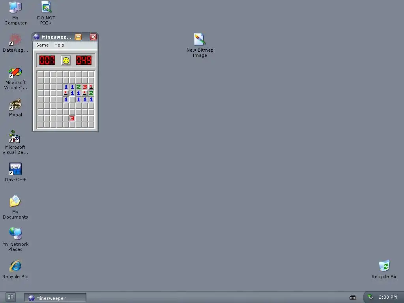Click the Minesweeper taskbar button

tap(55, 297)
